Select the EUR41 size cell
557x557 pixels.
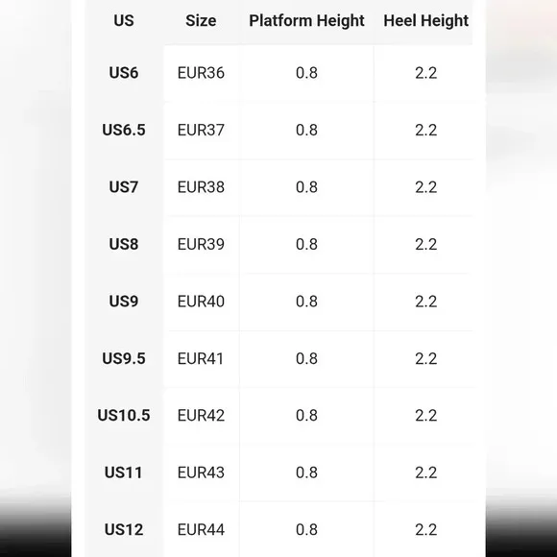pyautogui.click(x=201, y=359)
